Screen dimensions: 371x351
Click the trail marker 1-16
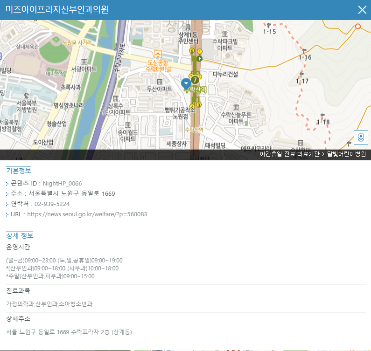pos(304,51)
